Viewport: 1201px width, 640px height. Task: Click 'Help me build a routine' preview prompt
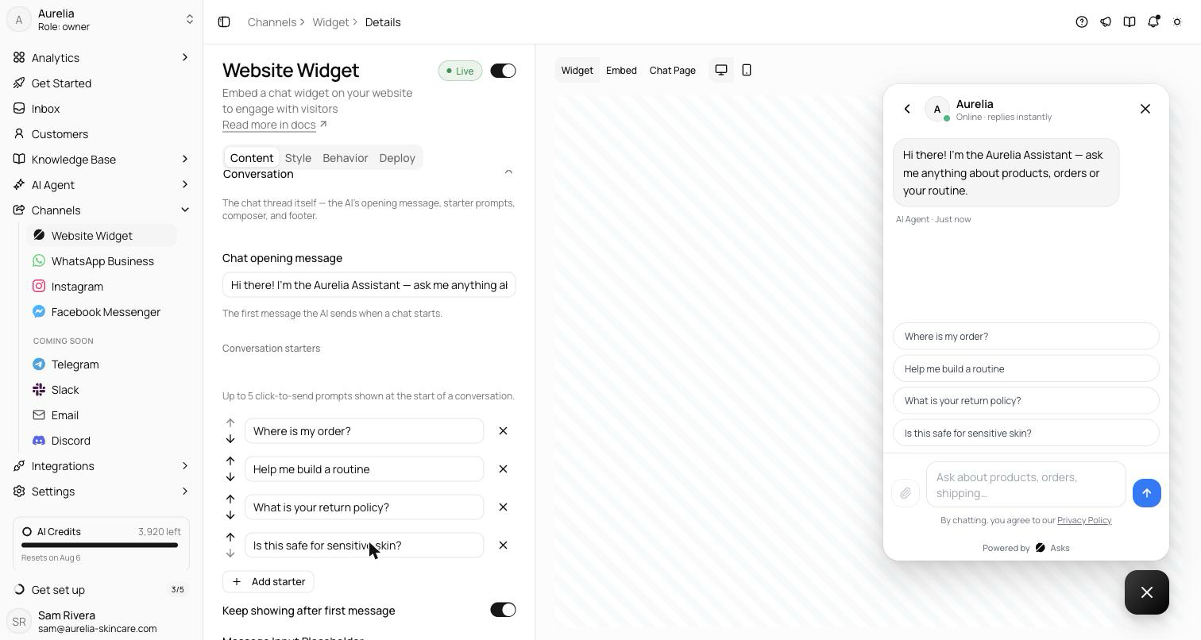pyautogui.click(x=1026, y=368)
